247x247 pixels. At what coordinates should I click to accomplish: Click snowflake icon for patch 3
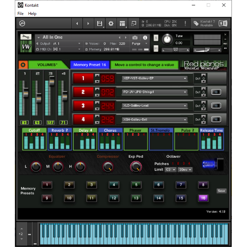216,106
